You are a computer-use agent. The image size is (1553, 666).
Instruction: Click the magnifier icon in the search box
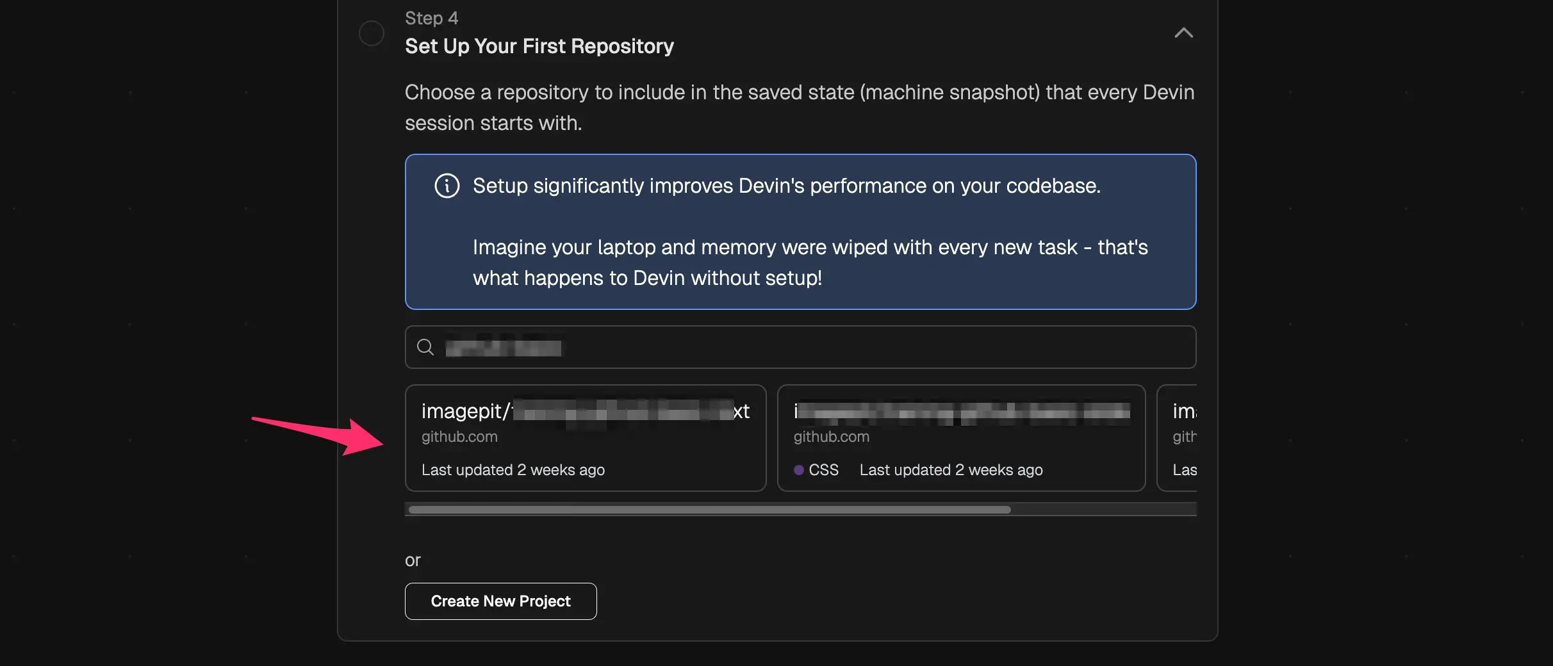pyautogui.click(x=425, y=348)
